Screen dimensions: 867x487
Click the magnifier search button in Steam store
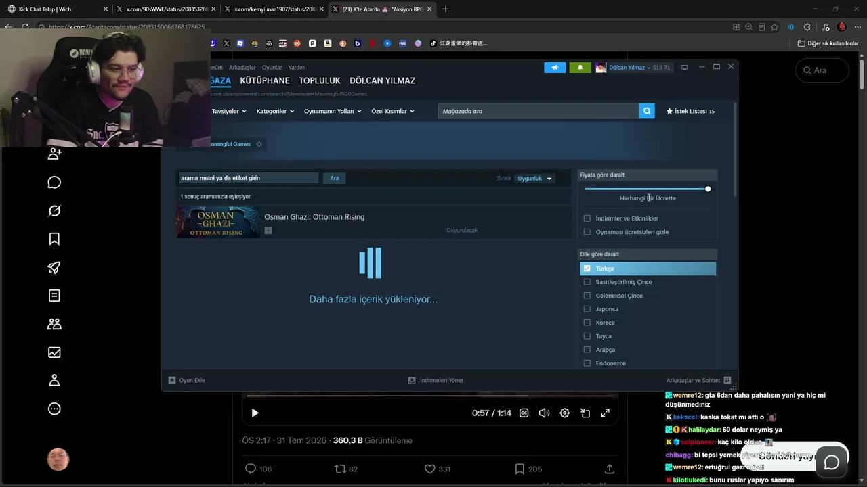tap(647, 111)
